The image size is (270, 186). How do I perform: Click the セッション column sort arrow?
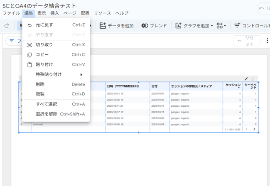(239, 88)
